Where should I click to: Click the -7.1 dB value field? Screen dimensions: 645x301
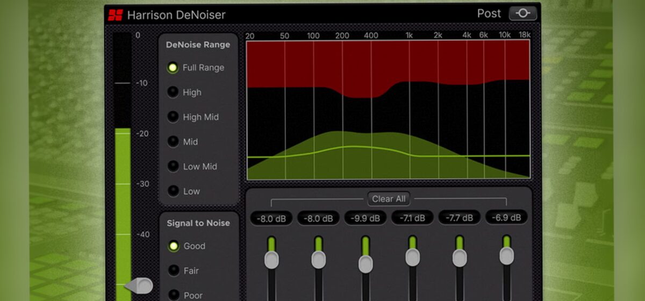[x=412, y=218]
